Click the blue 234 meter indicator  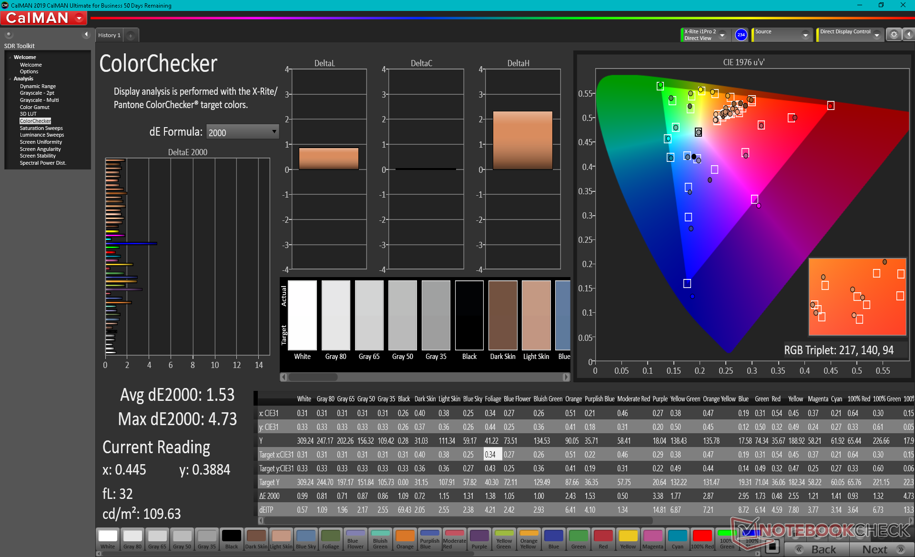pyautogui.click(x=741, y=35)
